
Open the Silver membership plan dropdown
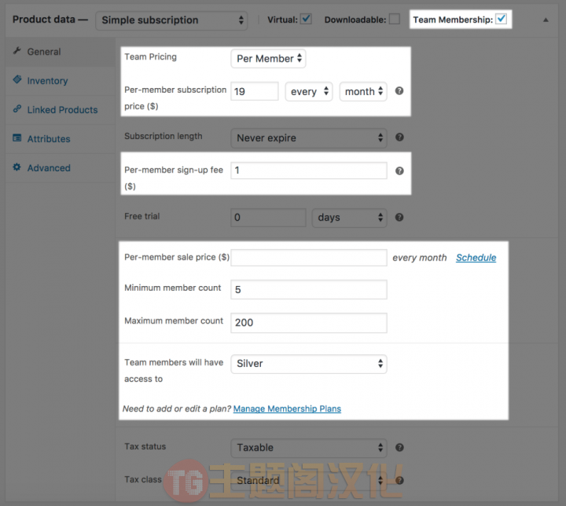tap(309, 364)
